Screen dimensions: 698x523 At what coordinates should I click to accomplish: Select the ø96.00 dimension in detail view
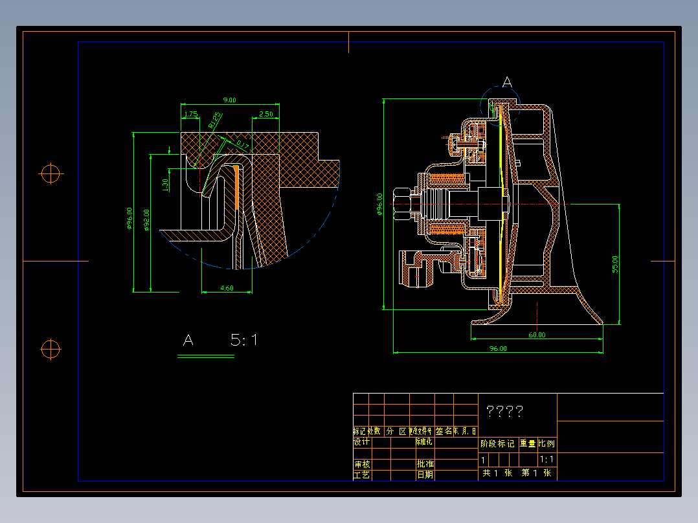click(129, 218)
